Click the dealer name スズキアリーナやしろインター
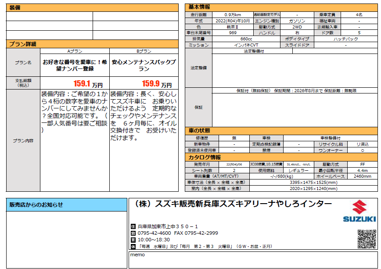Screen dimensions: 381x269 [x=233, y=204]
